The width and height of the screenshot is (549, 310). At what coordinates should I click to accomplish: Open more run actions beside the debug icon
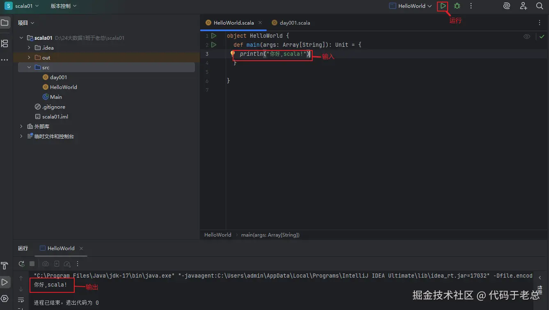pos(471,6)
